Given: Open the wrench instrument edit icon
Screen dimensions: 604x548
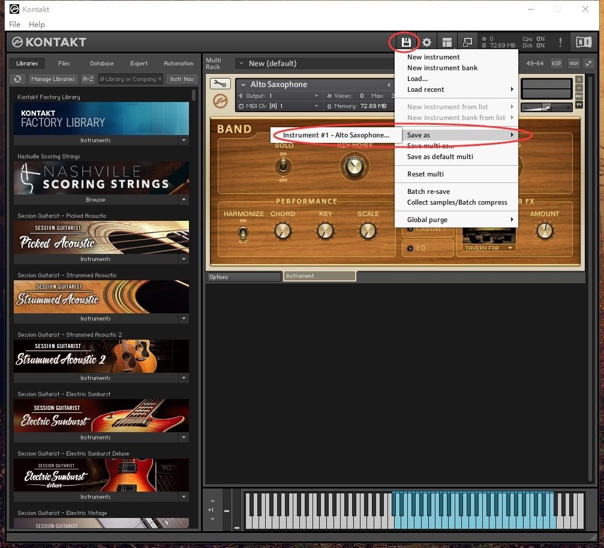Looking at the screenshot, I should [x=220, y=83].
